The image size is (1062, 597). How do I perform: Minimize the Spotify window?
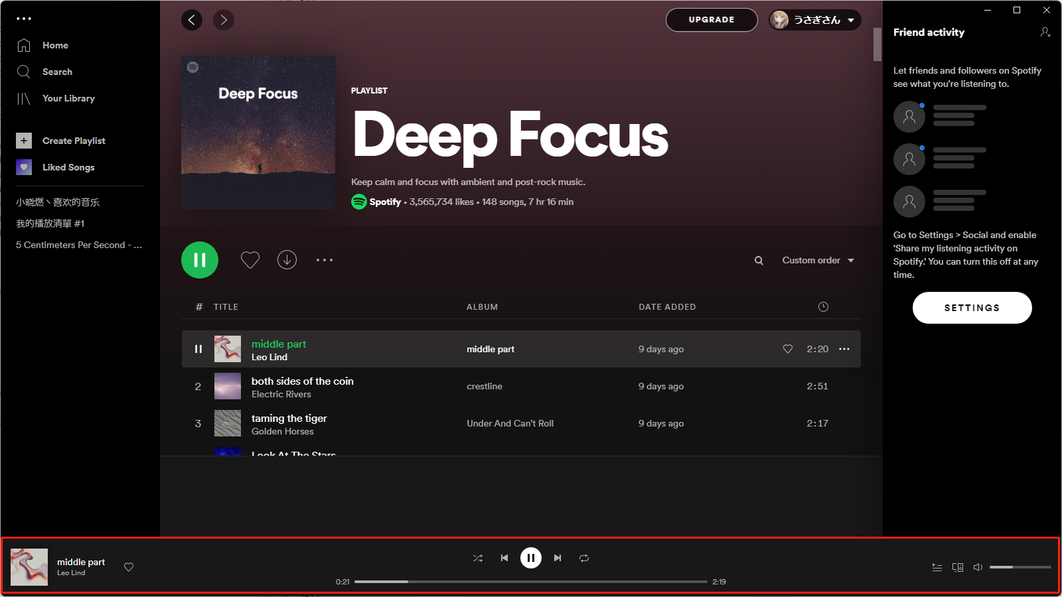988,10
